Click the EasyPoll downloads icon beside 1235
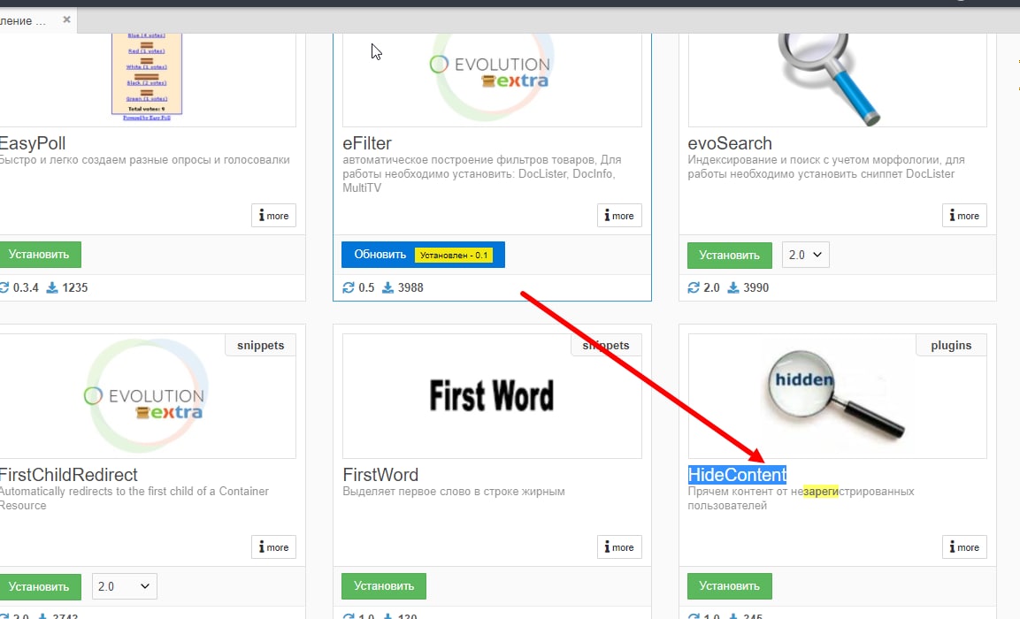 pos(52,287)
